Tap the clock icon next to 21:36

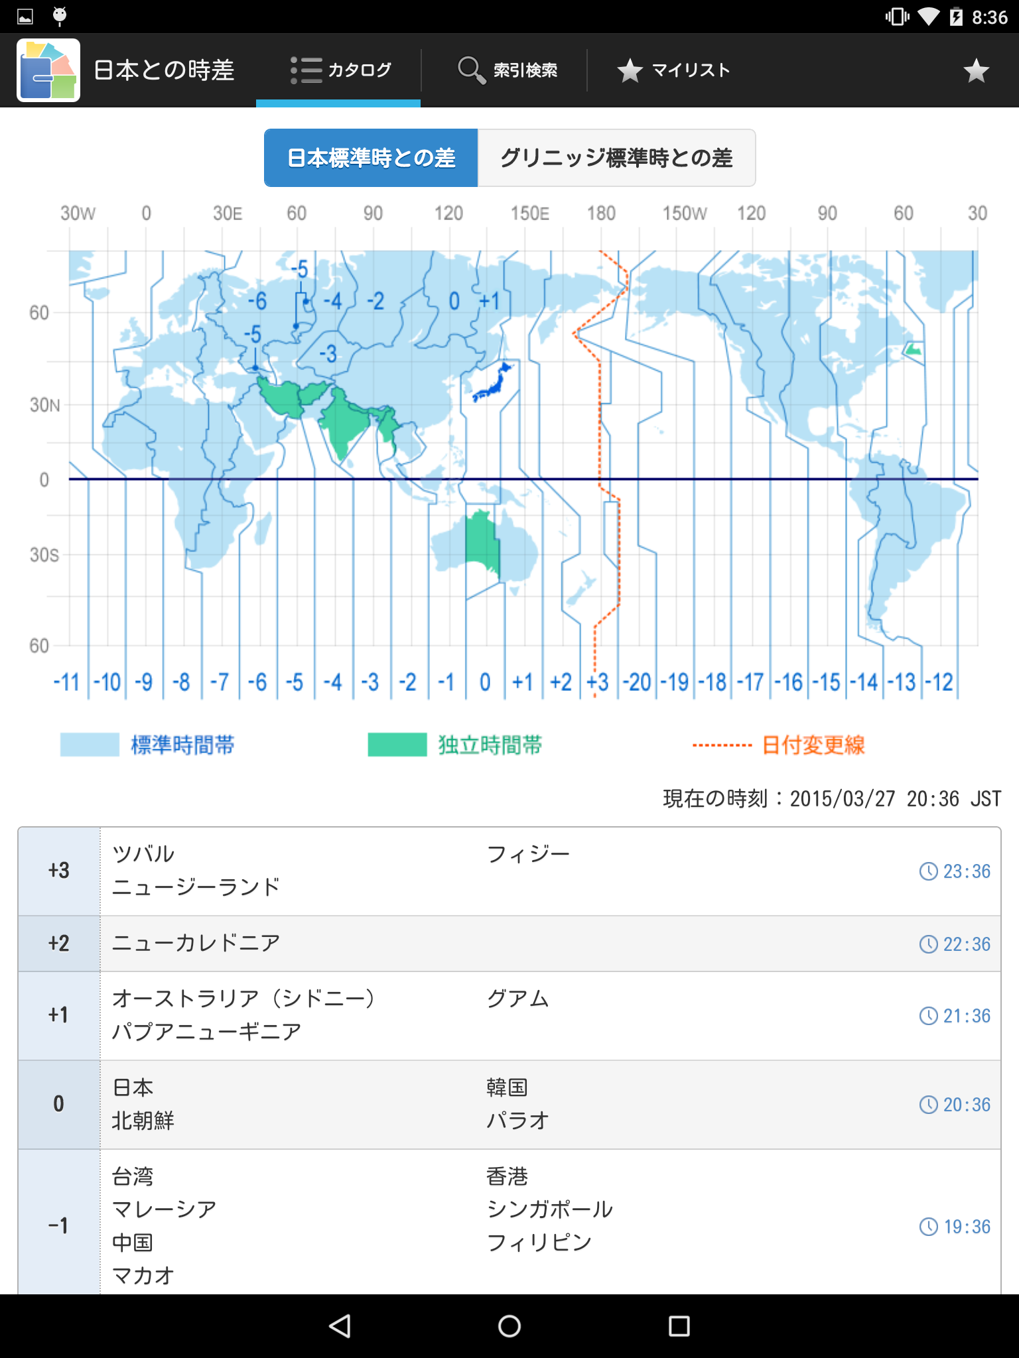point(928,1016)
